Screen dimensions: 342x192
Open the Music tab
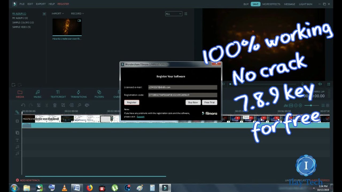(38, 94)
